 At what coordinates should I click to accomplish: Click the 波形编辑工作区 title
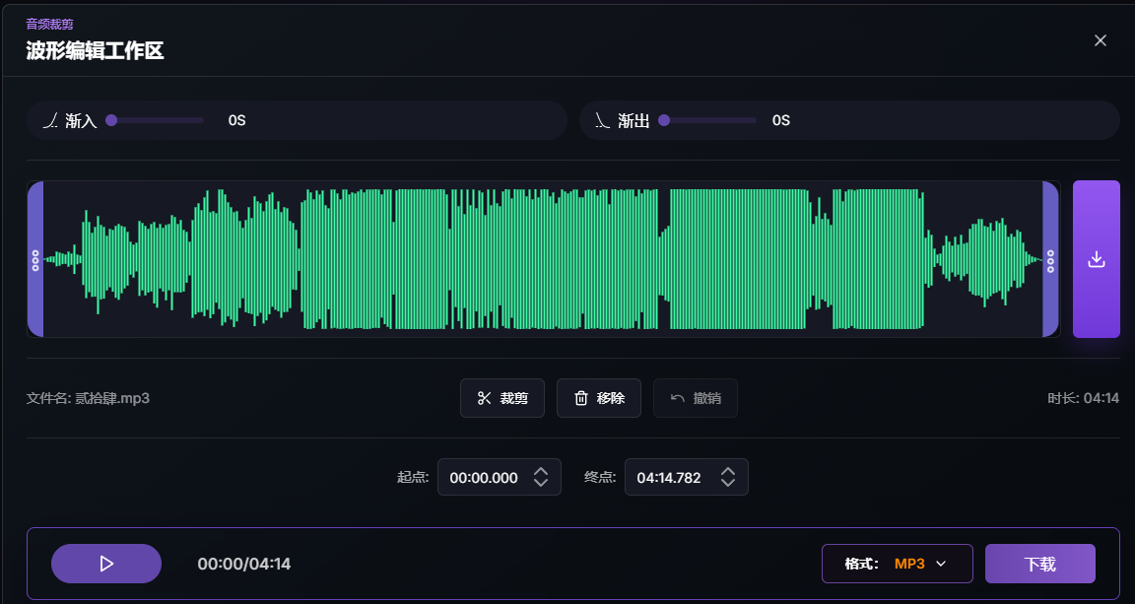[x=96, y=50]
